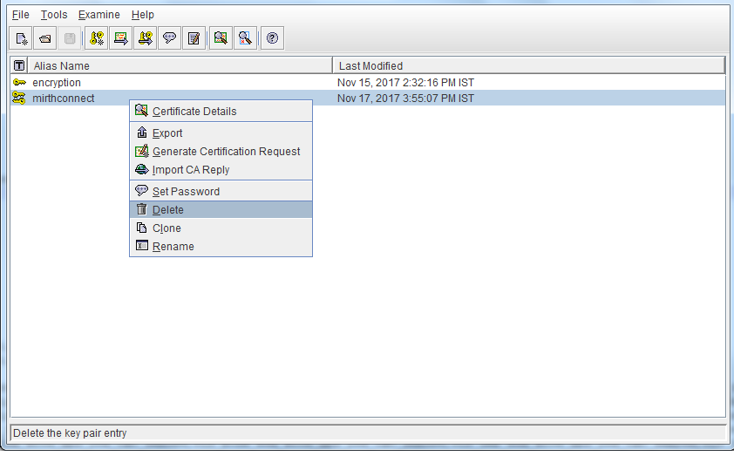The height and width of the screenshot is (456, 734).
Task: Select the encryption alias row
Action: click(368, 83)
